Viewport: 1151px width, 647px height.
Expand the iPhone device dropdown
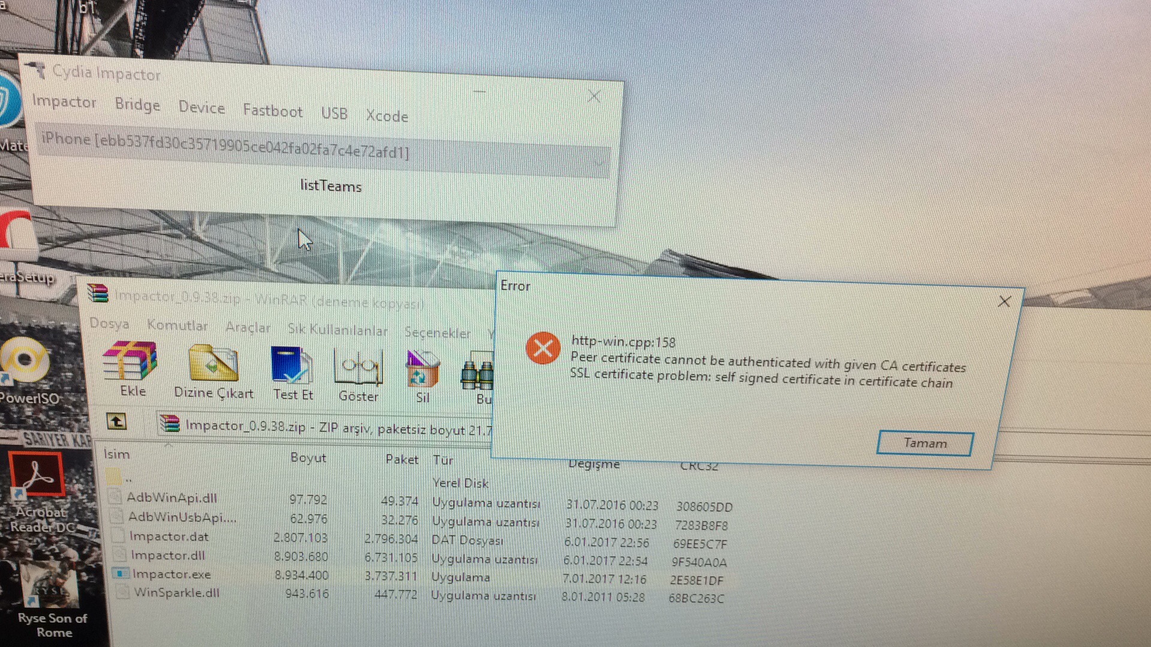click(x=599, y=162)
